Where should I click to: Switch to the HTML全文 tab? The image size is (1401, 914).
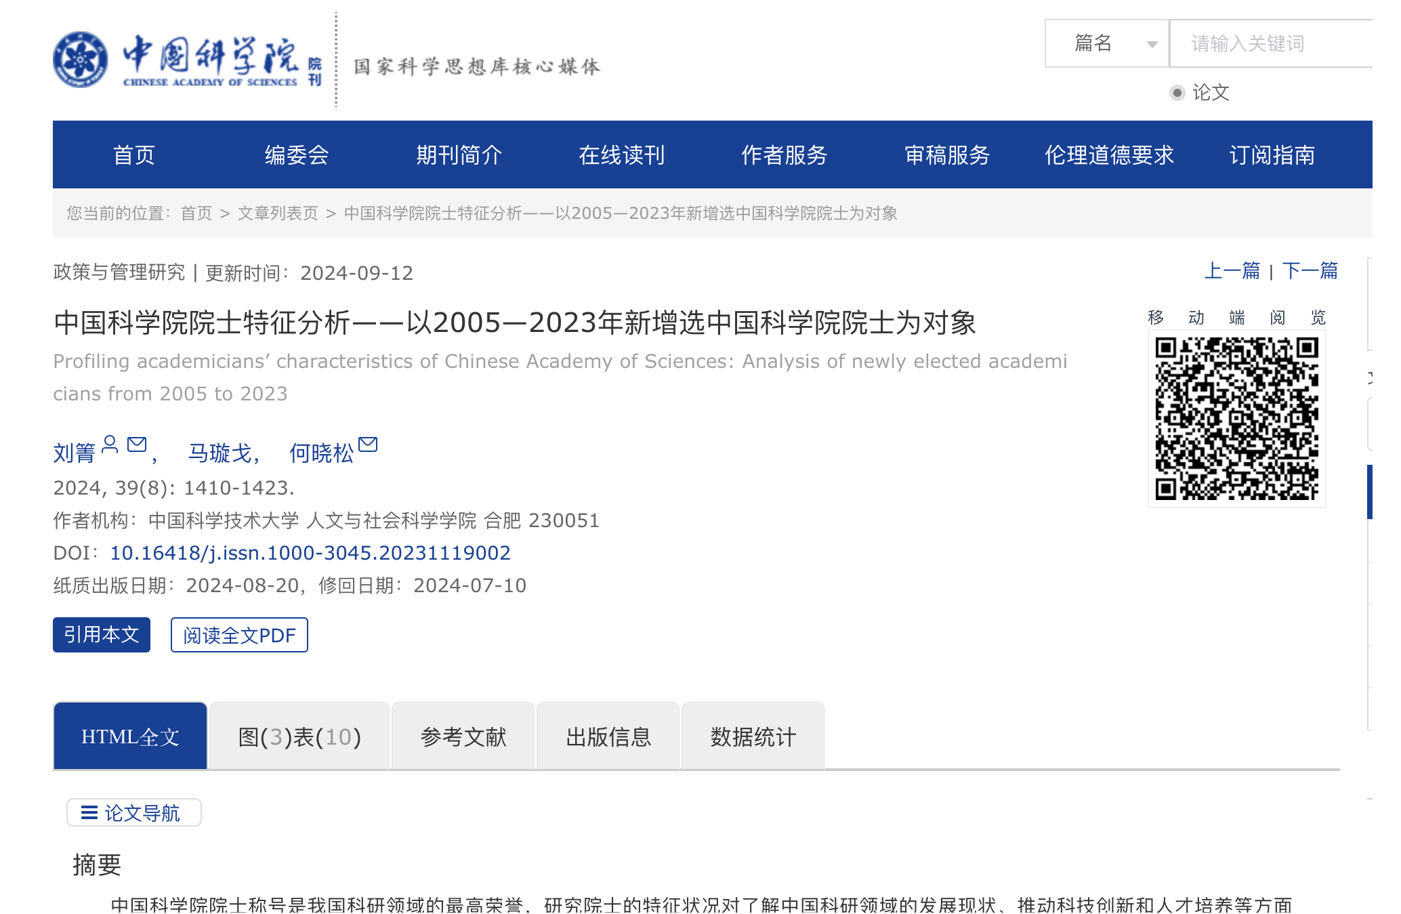[130, 736]
